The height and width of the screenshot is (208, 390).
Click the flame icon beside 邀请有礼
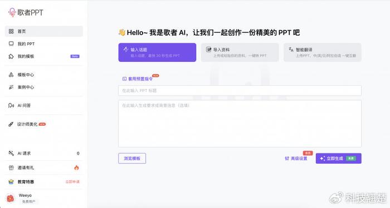pos(76,167)
